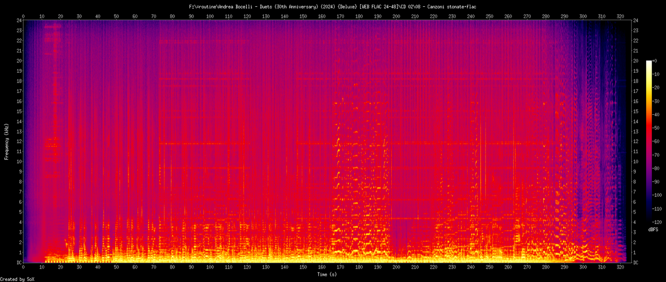The image size is (666, 282).
Task: Click "320" on the bottom time axis
Action: tap(621, 267)
